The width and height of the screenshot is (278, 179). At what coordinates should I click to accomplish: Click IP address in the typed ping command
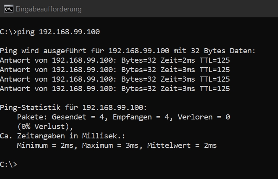tap(69, 32)
